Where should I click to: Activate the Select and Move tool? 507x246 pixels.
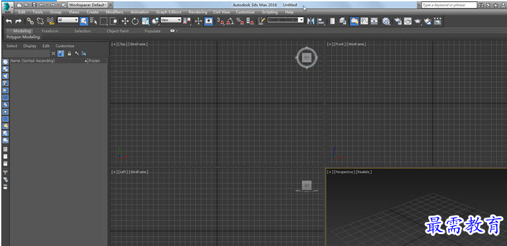(x=125, y=21)
